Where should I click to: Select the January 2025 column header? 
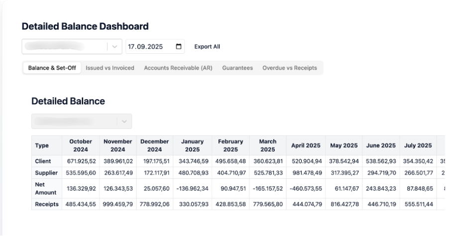[x=192, y=145]
